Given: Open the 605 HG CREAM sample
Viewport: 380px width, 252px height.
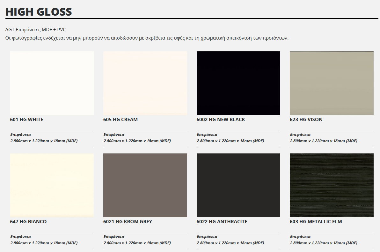Looking at the screenshot, I should (145, 83).
